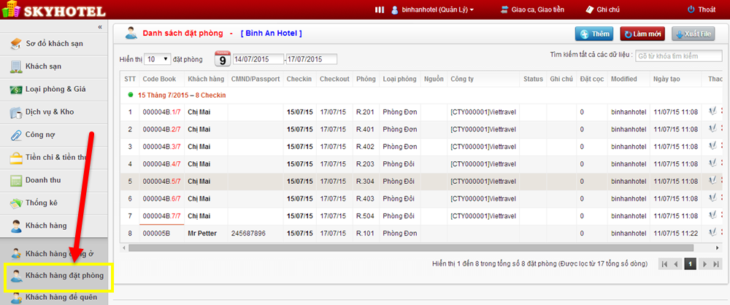Go to next page in pagination
Image resolution: width=730 pixels, height=305 pixels.
(x=705, y=264)
